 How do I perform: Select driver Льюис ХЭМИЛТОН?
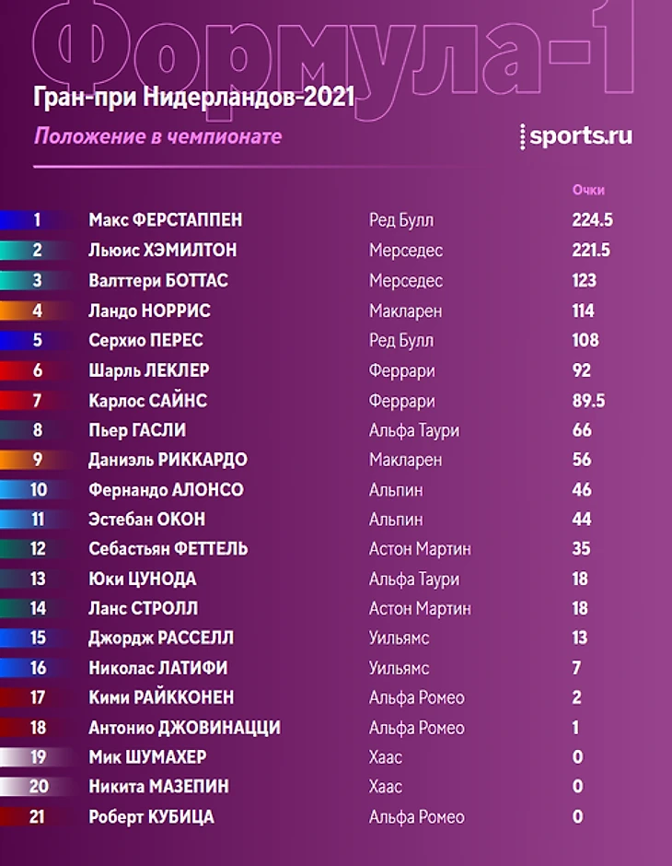coord(163,251)
